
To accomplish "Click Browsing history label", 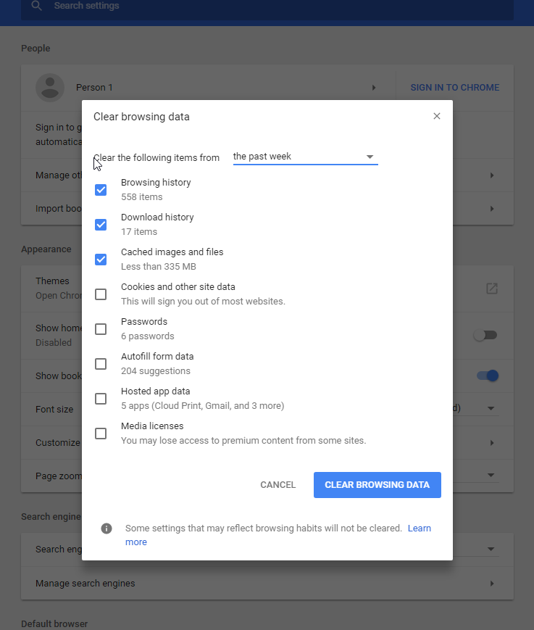I will [156, 183].
